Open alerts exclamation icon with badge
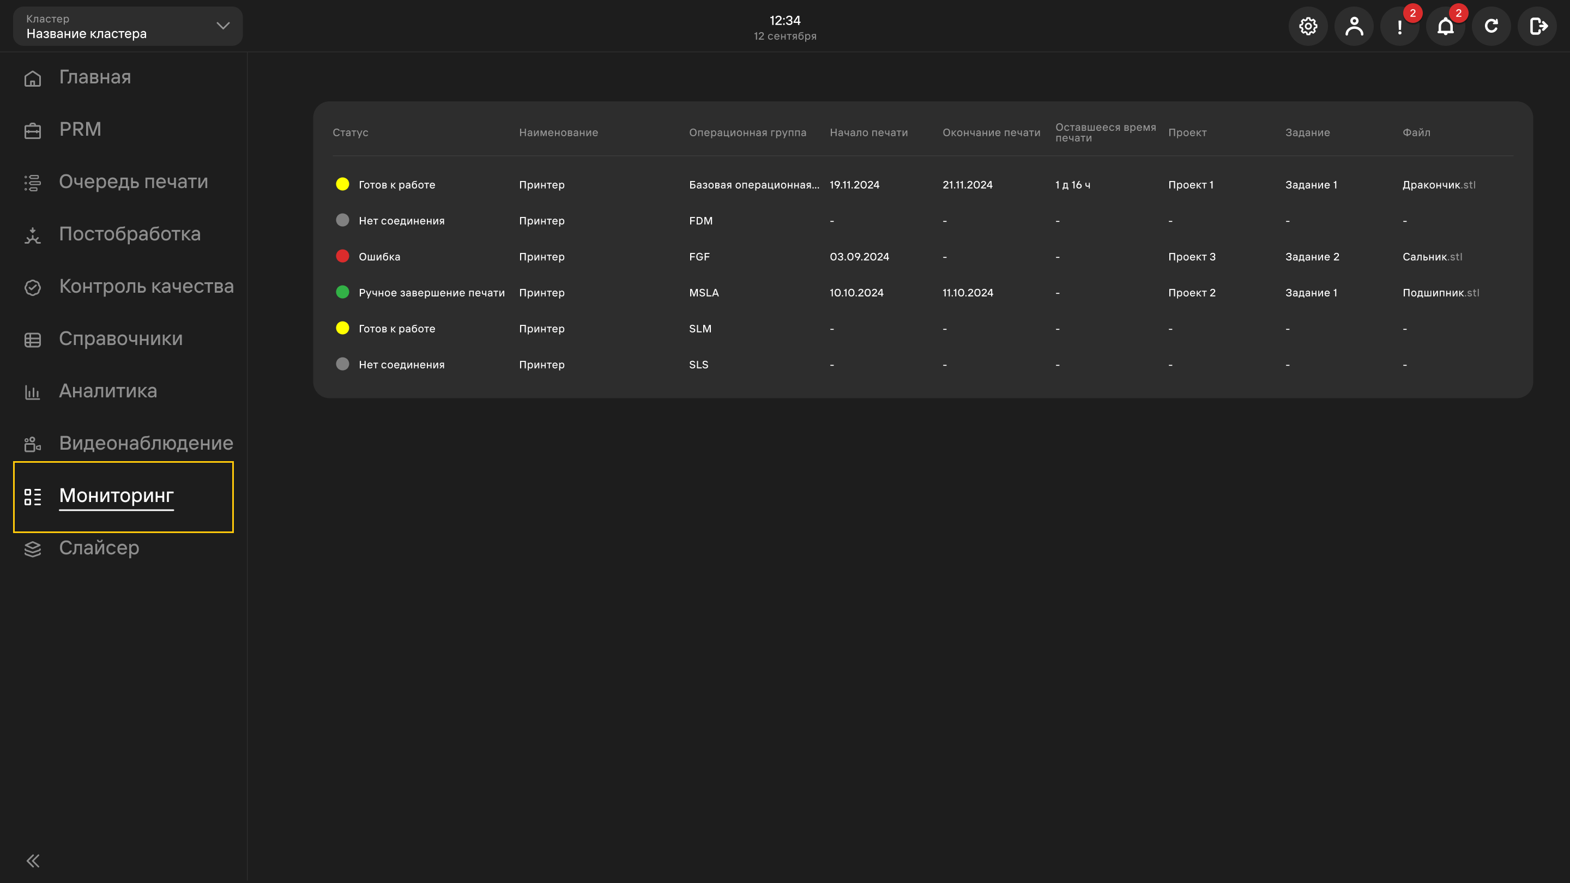This screenshot has height=883, width=1570. pyautogui.click(x=1400, y=26)
